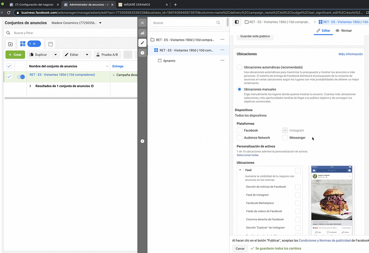Toggle the Instagram platform checkbox
Viewport: 369px width, 253px height.
[x=285, y=130]
